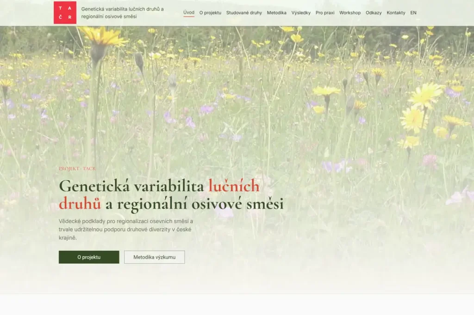The width and height of the screenshot is (474, 315).
Task: Open the Metodika navigation item
Action: coord(277,12)
